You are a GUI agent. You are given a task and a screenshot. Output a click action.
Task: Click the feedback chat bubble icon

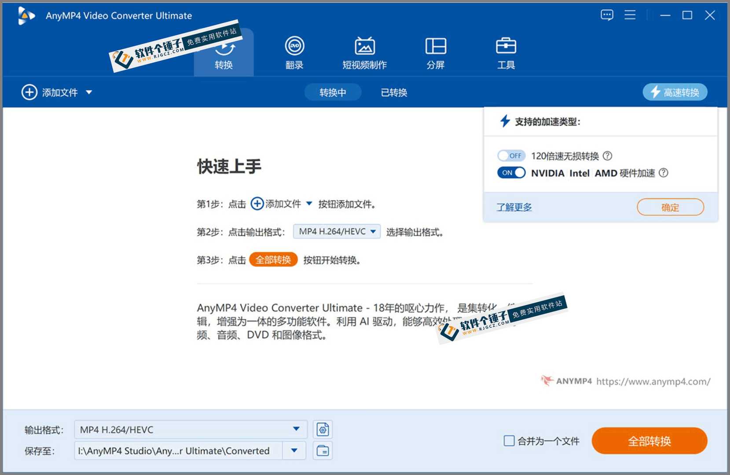[607, 15]
